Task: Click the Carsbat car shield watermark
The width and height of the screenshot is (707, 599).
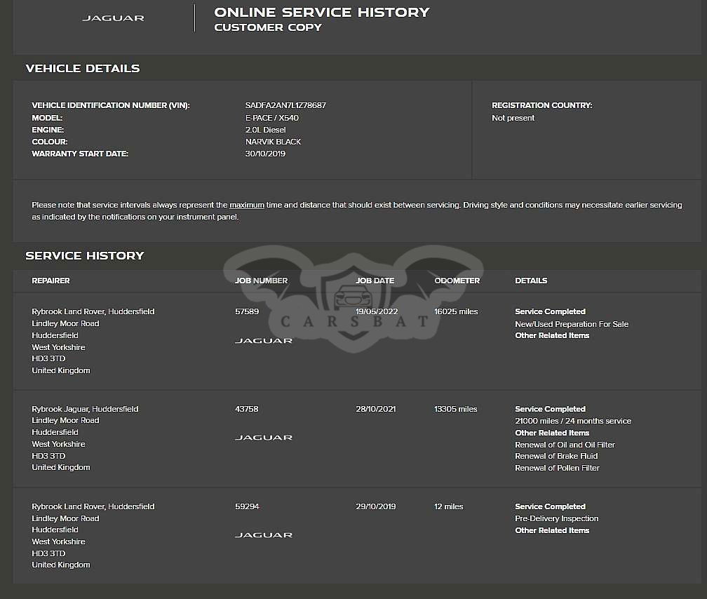Action: [x=353, y=298]
